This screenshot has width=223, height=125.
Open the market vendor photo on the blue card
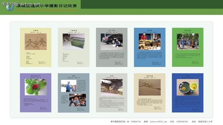coord(150,42)
